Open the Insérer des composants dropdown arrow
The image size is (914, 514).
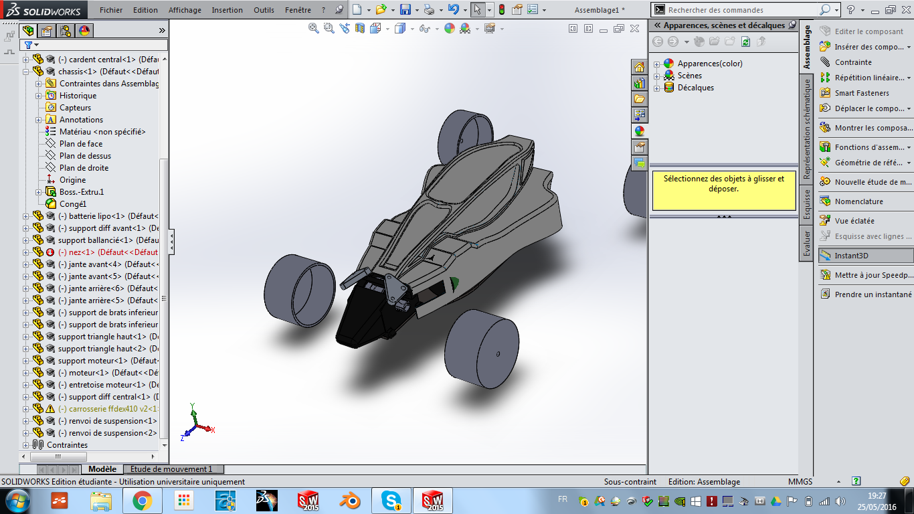909,47
